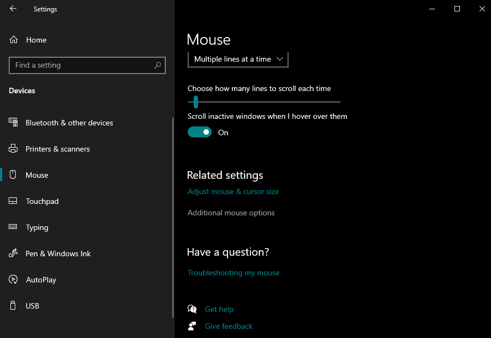Open Additional mouse options

[231, 213]
